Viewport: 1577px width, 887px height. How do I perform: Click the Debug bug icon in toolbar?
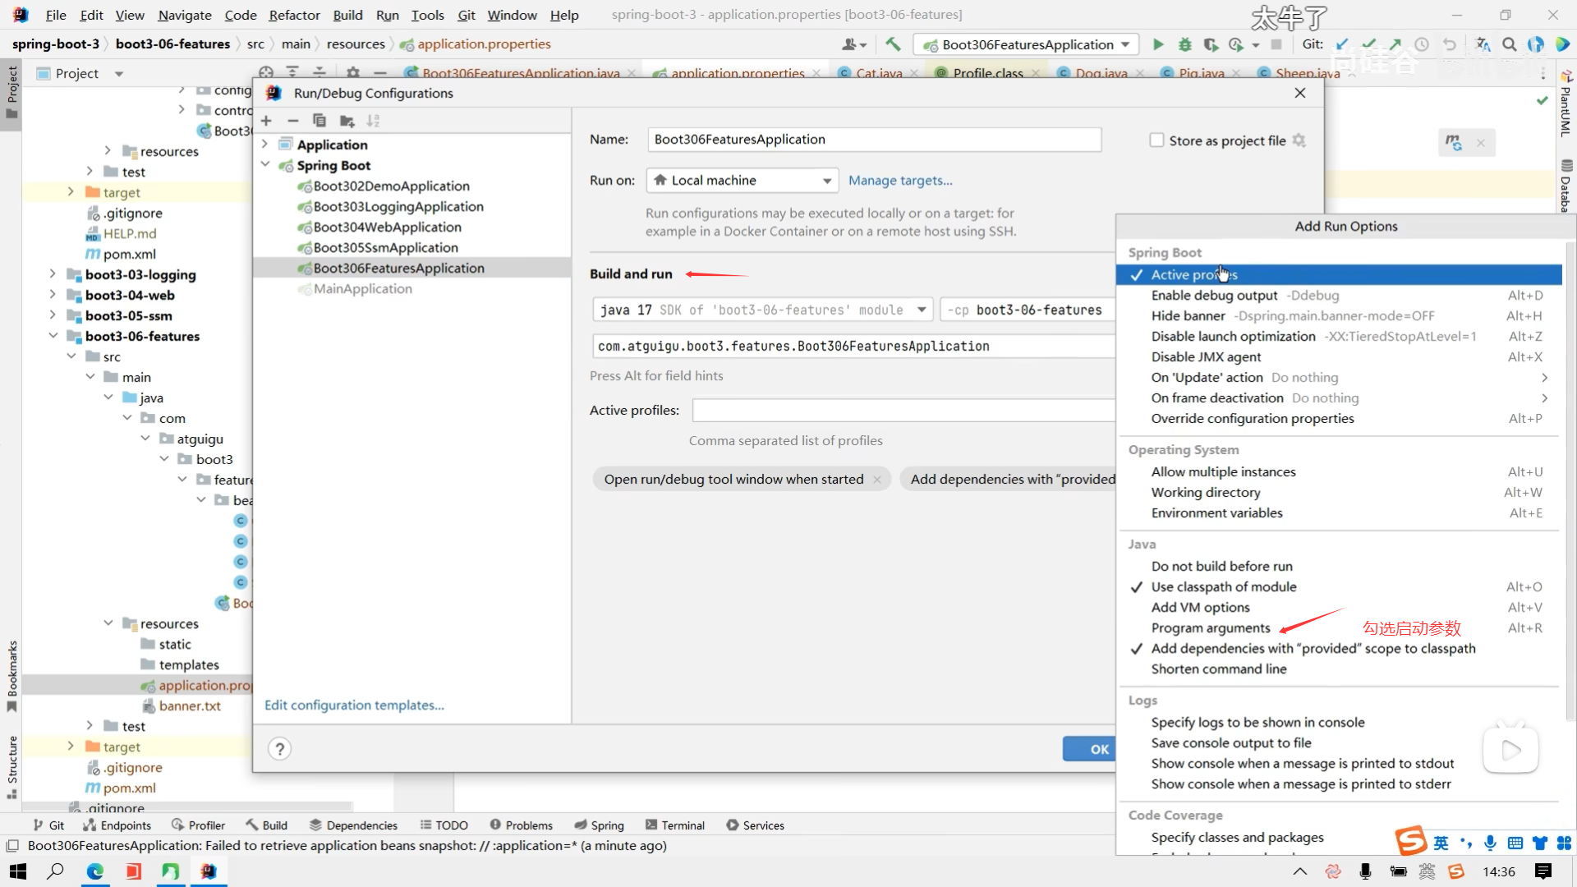pos(1184,44)
